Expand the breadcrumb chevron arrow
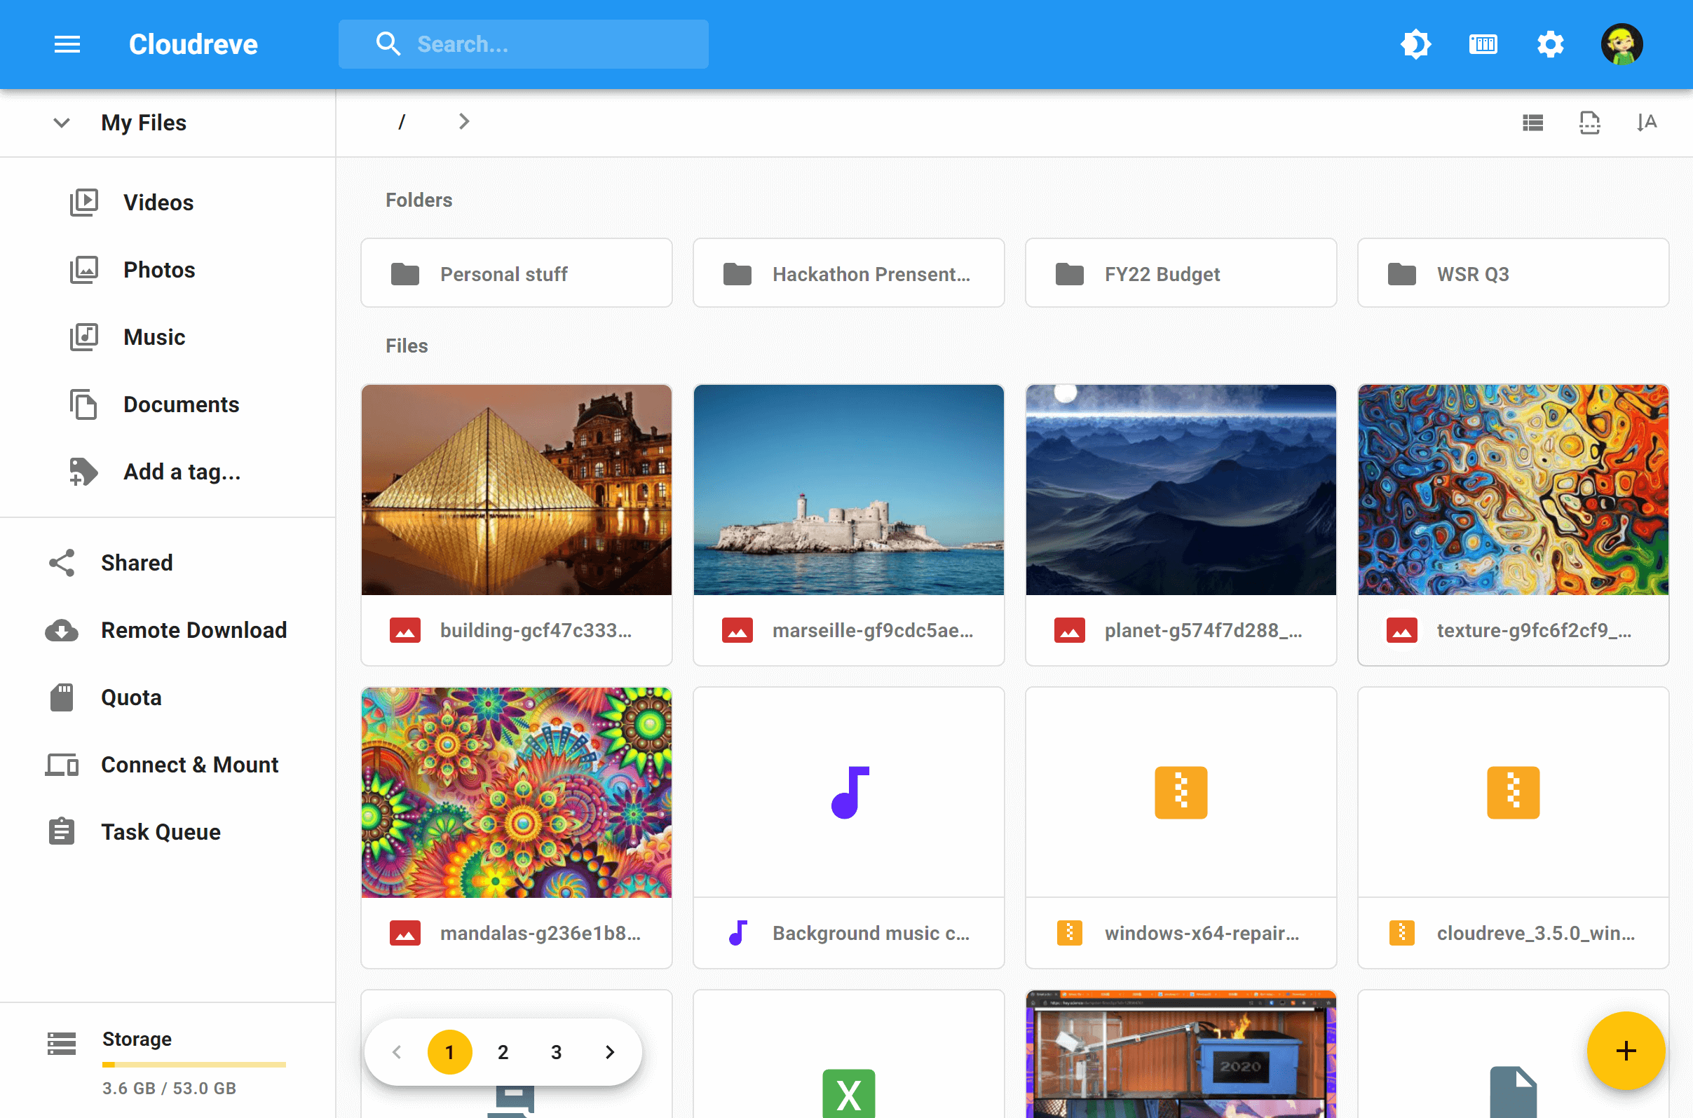Screen dimensions: 1693x1118 pos(463,122)
